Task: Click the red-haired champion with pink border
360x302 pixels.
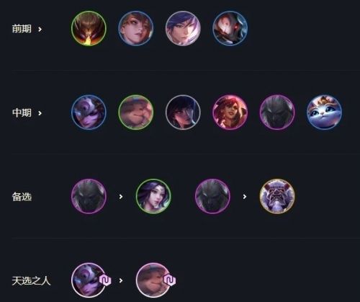Action: pyautogui.click(x=230, y=112)
